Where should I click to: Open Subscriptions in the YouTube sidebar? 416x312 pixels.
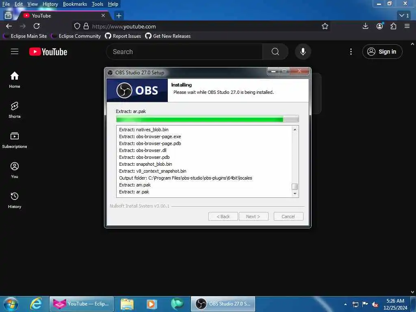pos(15,140)
